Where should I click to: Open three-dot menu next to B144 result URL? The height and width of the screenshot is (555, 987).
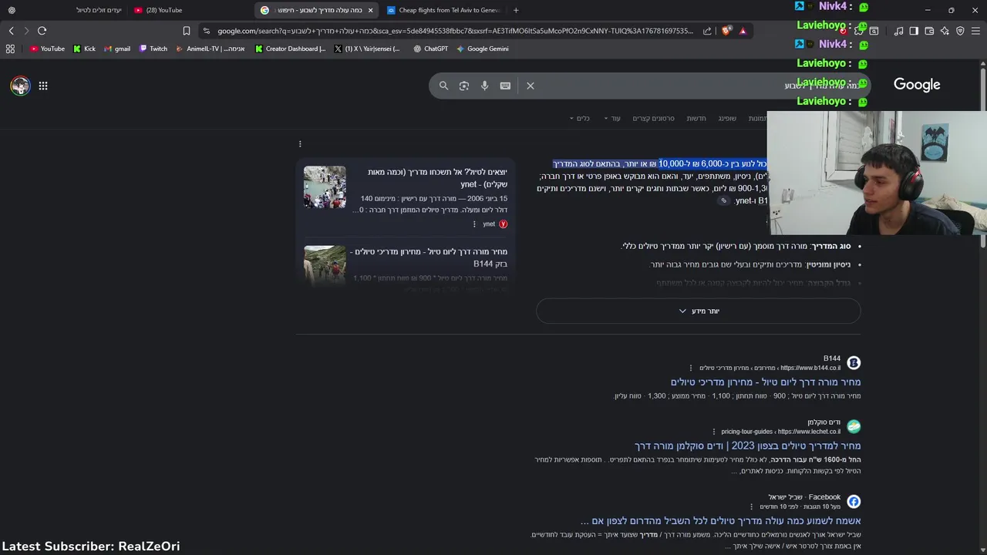[x=691, y=368]
